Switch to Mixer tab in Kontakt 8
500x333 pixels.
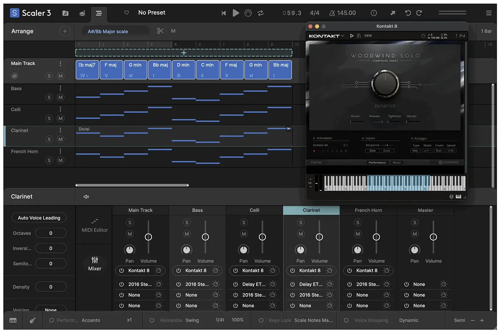(397, 163)
